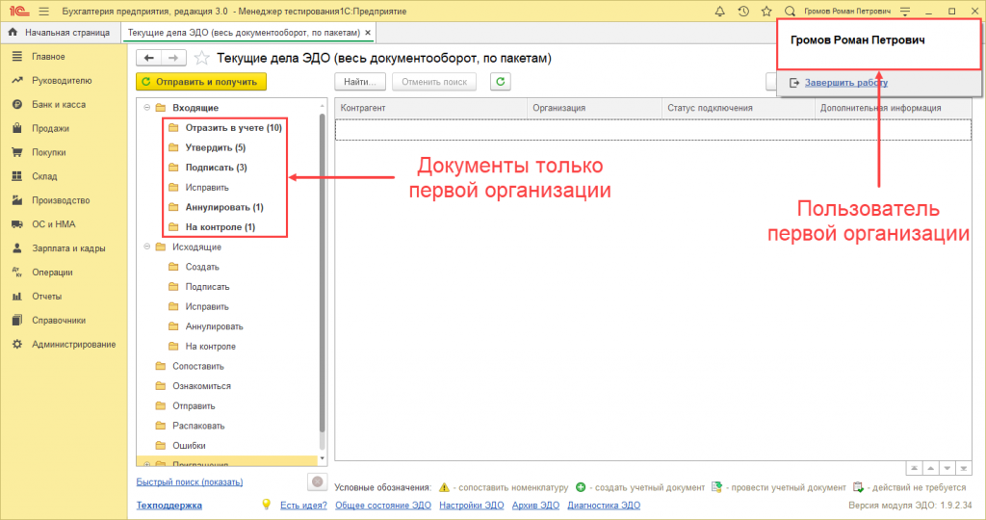
Task: Open Настройки ЭДО link
Action: pos(472,505)
